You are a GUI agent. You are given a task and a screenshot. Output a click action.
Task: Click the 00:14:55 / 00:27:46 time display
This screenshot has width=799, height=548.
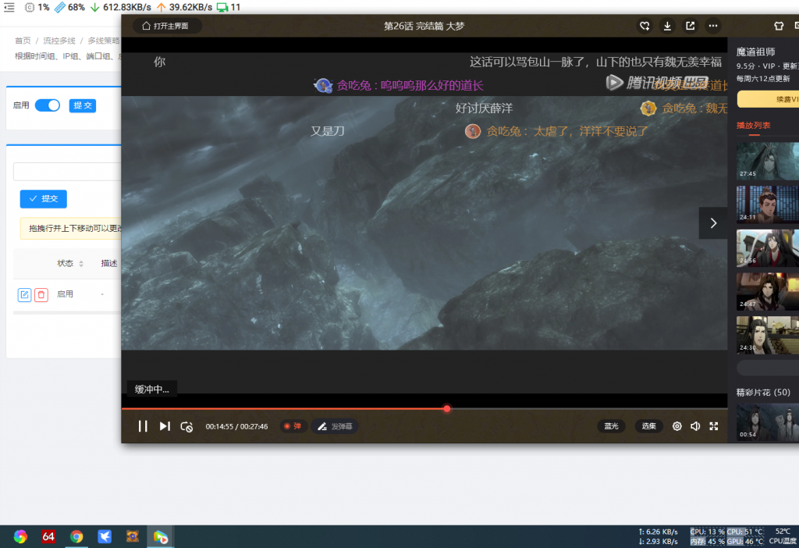236,427
